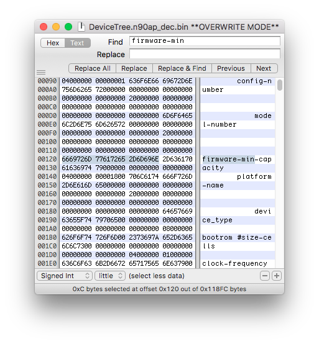Open the Signed Int type dropdown
319x344 pixels.
tap(65, 276)
